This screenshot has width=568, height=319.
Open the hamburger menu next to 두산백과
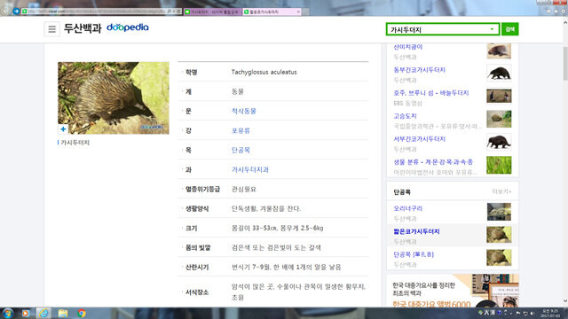[x=51, y=29]
